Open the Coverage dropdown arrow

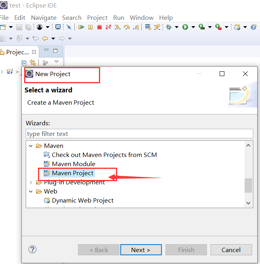pos(210,27)
